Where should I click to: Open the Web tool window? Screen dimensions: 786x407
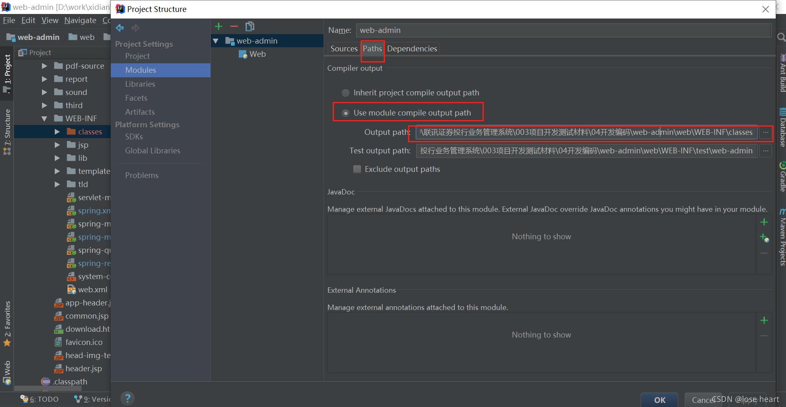pos(7,373)
